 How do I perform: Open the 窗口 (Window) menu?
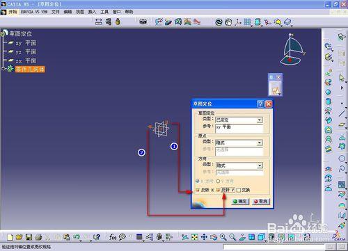click(x=116, y=12)
